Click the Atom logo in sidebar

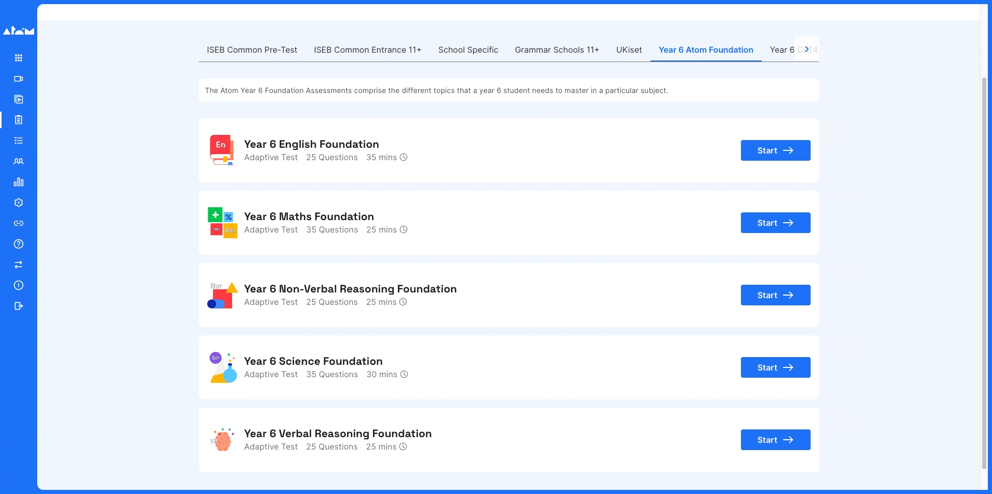tap(19, 31)
